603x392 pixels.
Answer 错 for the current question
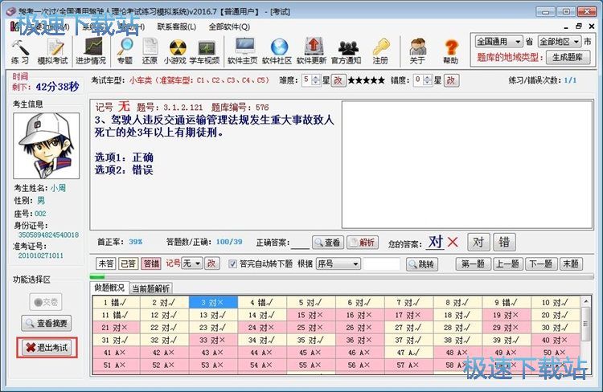coord(504,243)
